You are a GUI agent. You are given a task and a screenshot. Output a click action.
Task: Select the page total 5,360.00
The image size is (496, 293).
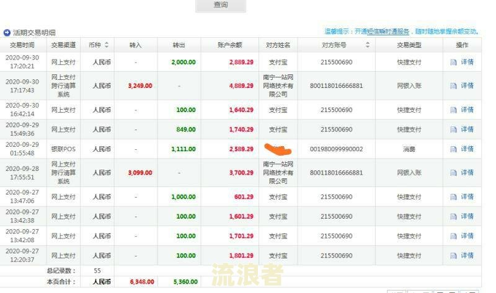(185, 282)
